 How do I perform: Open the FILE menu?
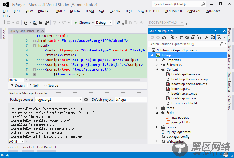pos(6,11)
